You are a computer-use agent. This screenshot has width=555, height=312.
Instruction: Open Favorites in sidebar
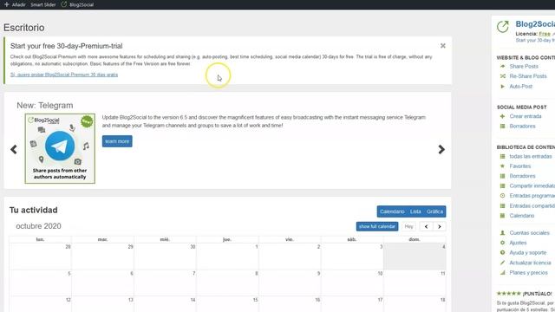click(520, 166)
